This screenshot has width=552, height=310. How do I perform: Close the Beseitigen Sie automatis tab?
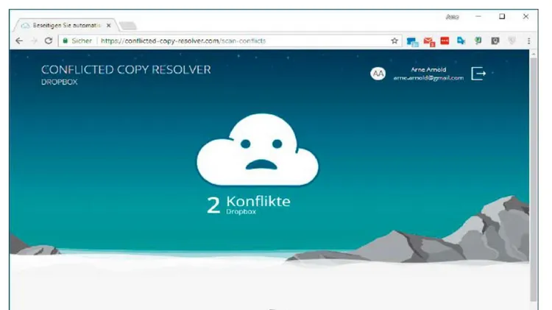108,25
